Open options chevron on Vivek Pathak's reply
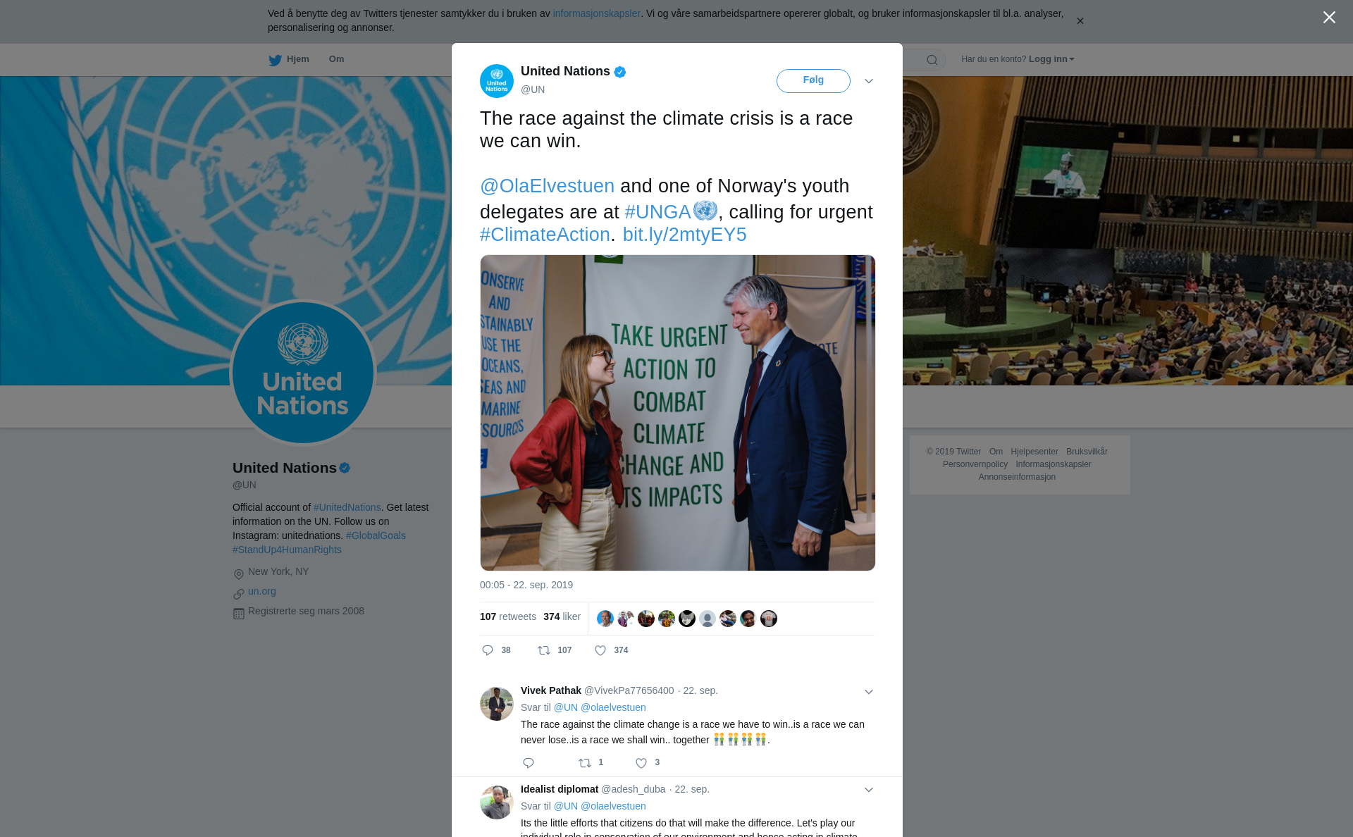The width and height of the screenshot is (1353, 837). (869, 692)
